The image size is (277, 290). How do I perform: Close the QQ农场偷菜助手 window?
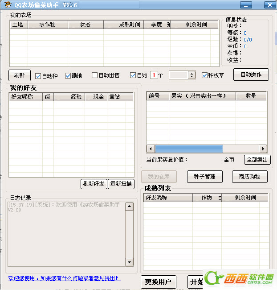[270, 5]
